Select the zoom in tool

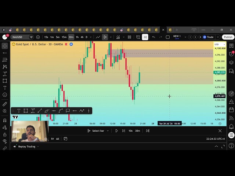pos(5,111)
